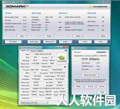Click the CPU Score value in Score window
The height and width of the screenshot is (109, 120).
pos(98,69)
